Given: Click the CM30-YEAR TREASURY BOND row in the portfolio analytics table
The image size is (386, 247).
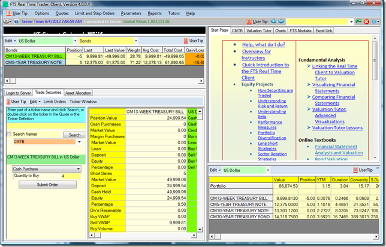Looking at the screenshot, I should pos(294,216).
